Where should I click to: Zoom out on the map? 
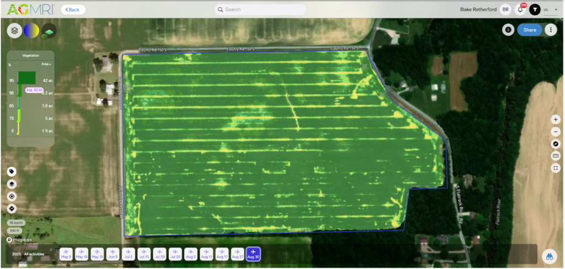[x=556, y=132]
